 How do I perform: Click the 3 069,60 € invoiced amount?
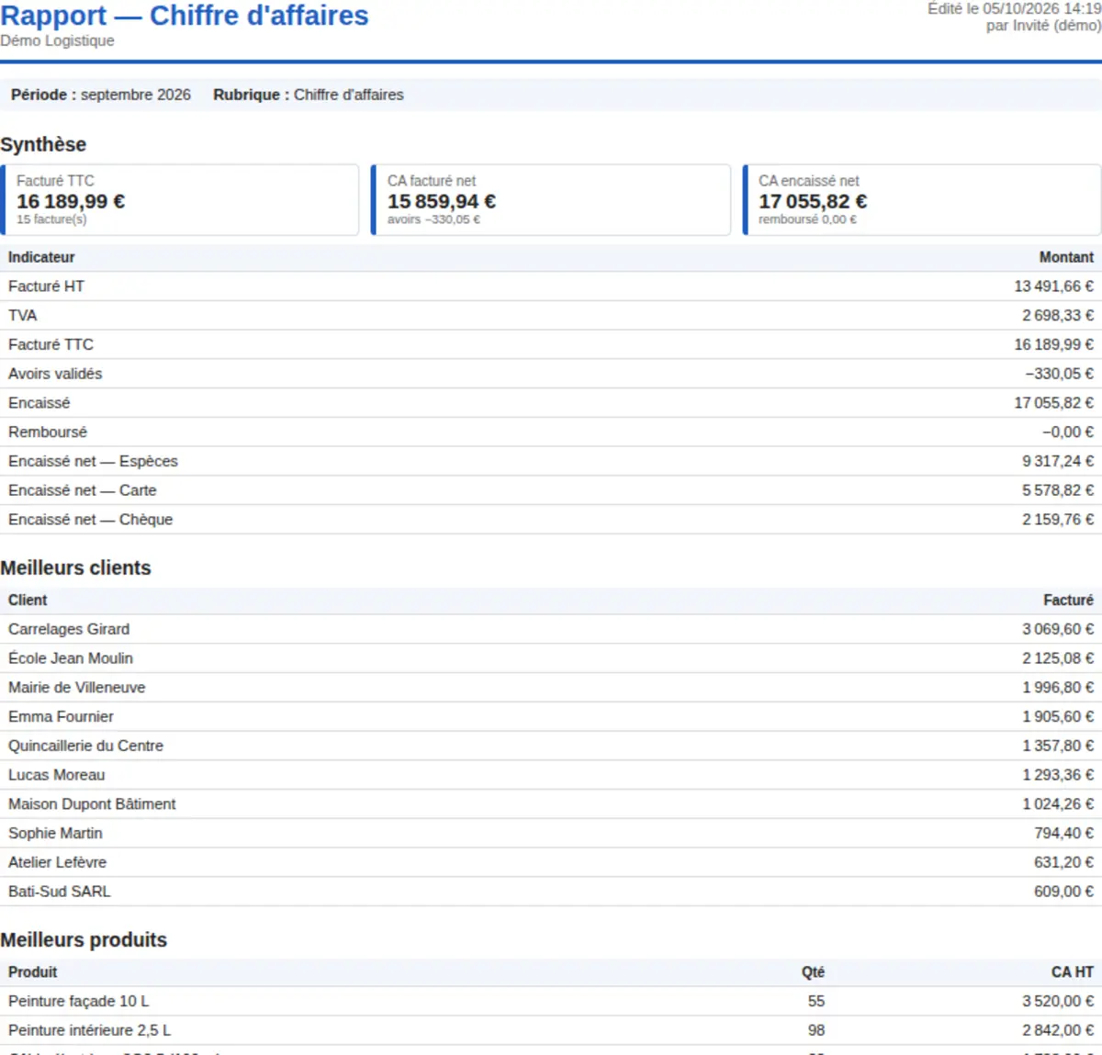1058,629
